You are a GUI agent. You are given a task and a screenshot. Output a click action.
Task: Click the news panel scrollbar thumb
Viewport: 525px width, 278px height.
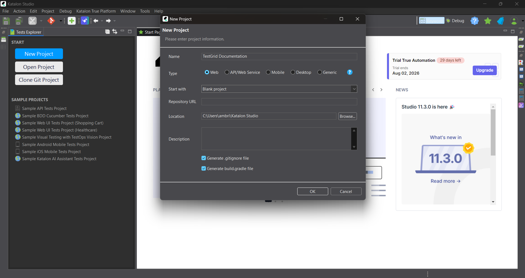[x=493, y=132]
